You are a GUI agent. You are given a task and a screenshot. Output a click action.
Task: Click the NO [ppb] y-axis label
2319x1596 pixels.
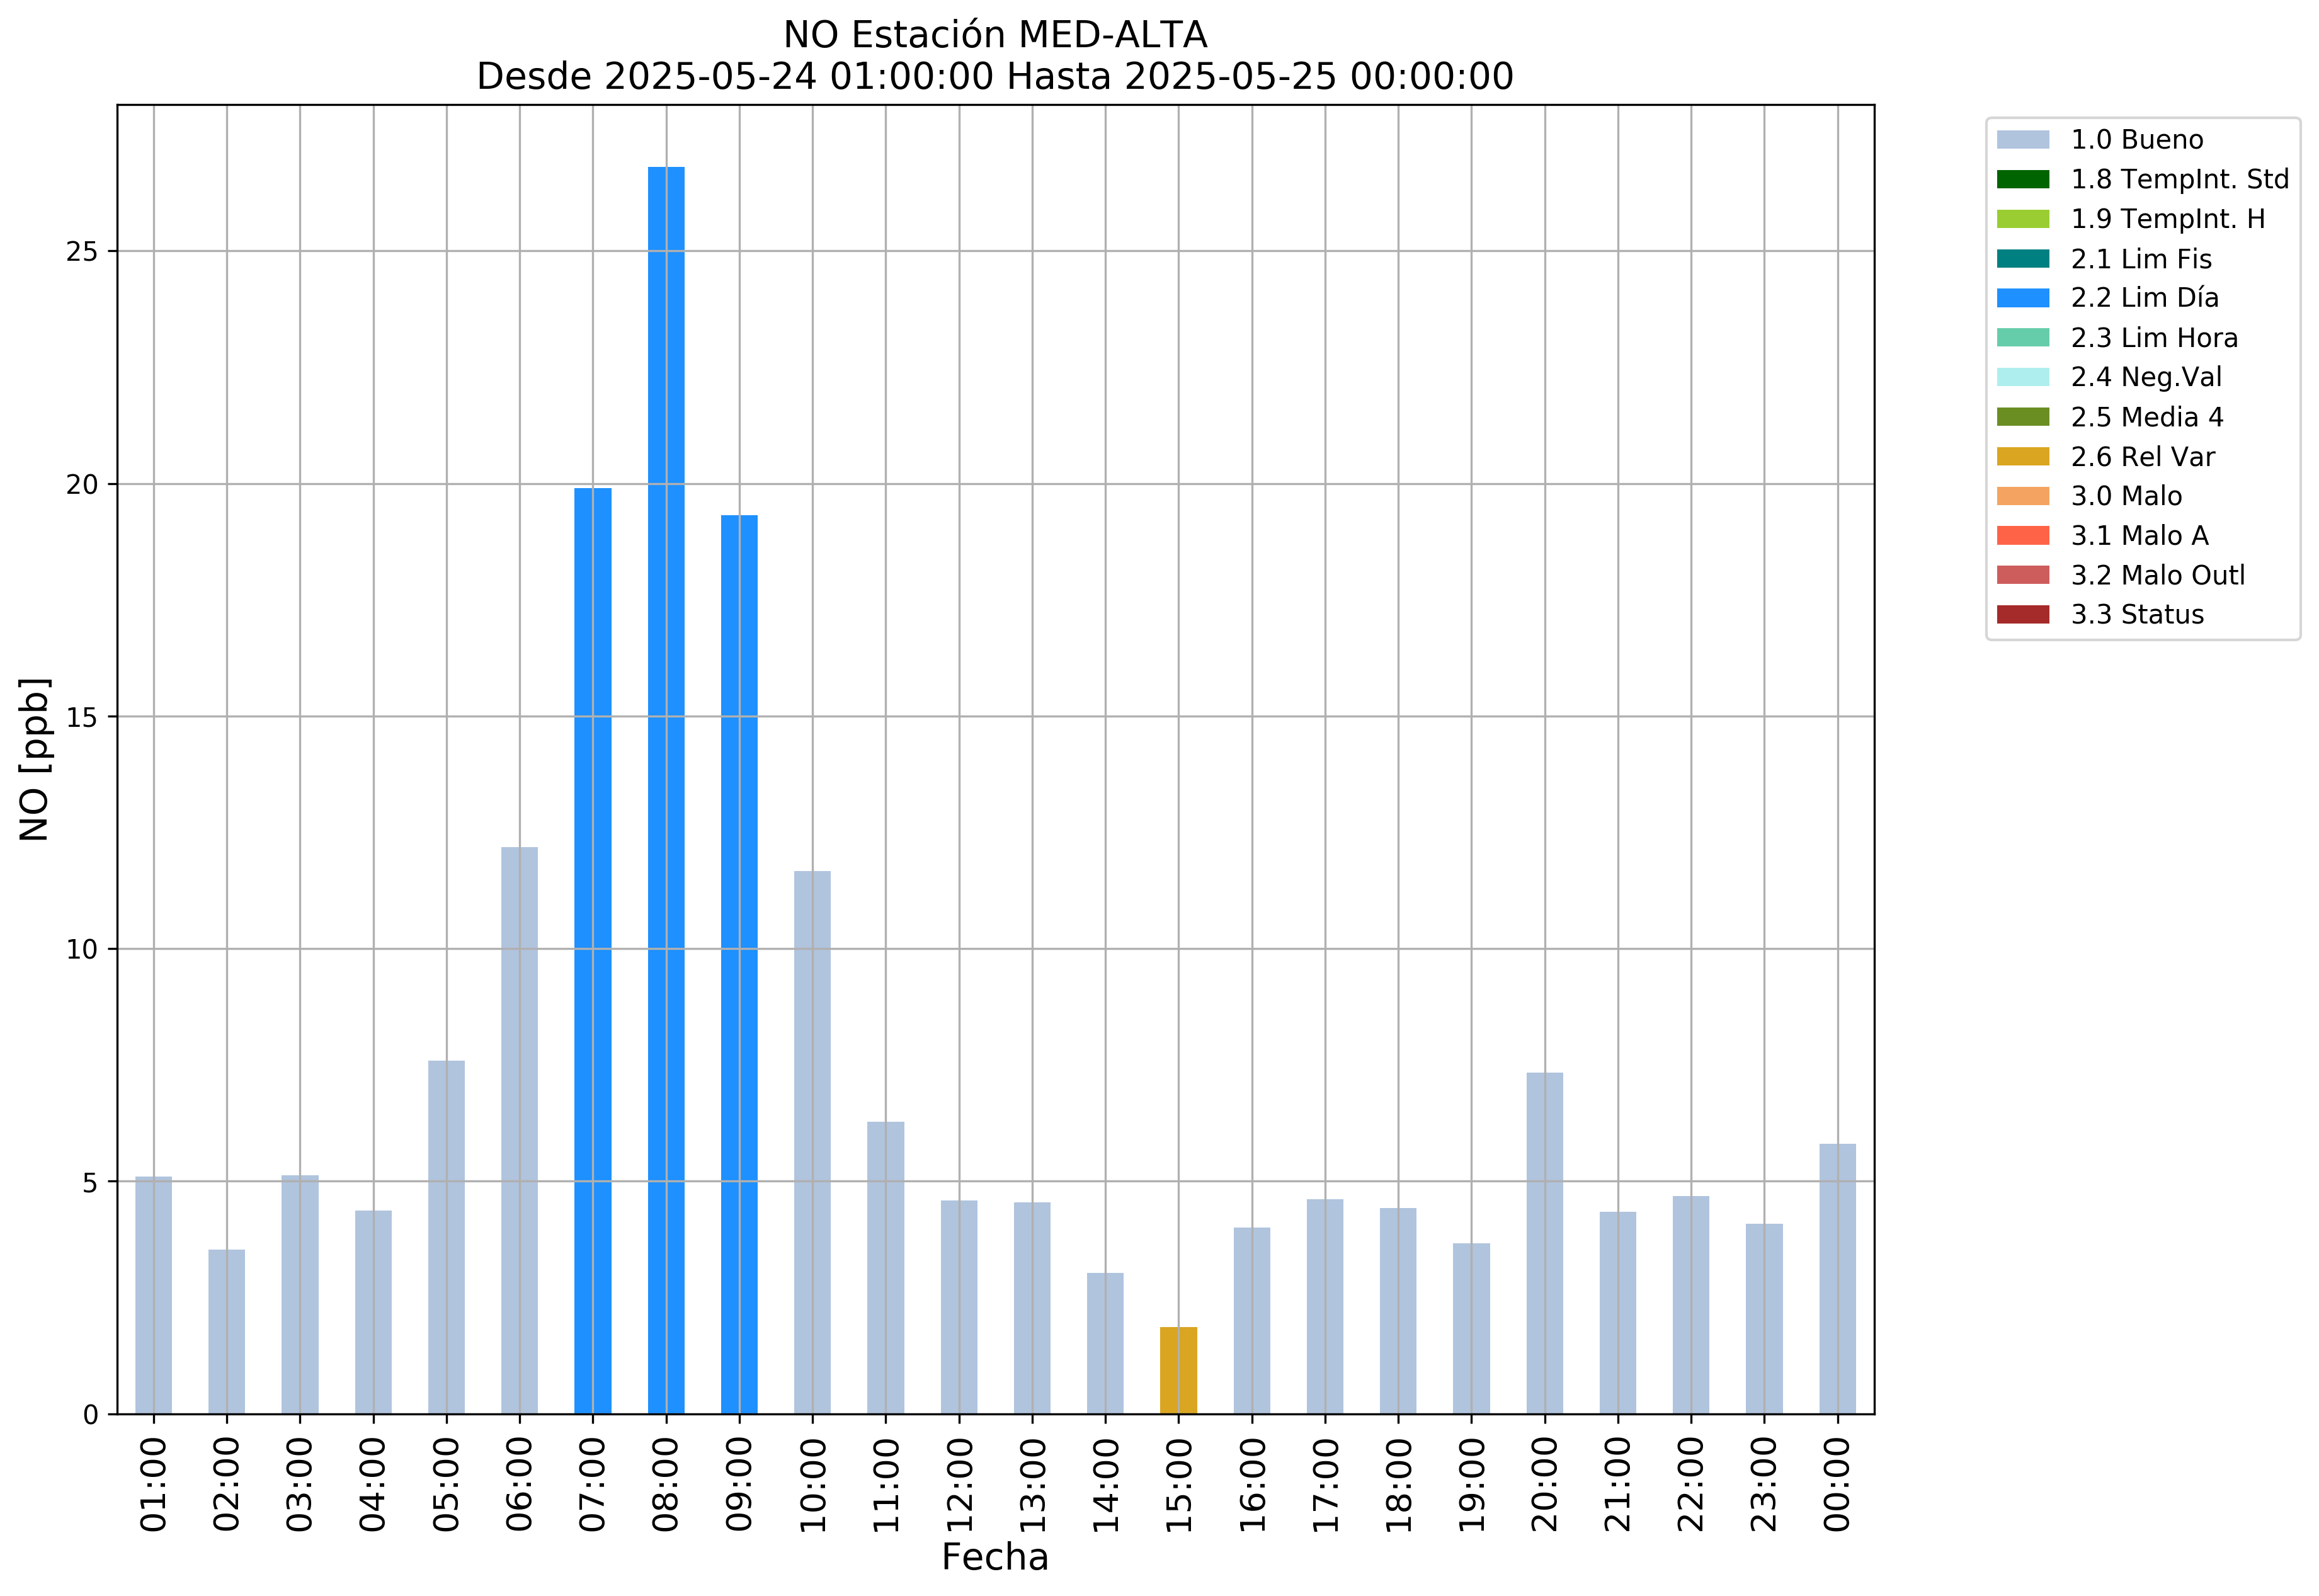[34, 760]
